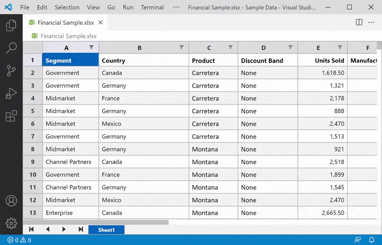This screenshot has height=245, width=382.
Task: Open the column A filter dropdown
Action: [91, 47]
